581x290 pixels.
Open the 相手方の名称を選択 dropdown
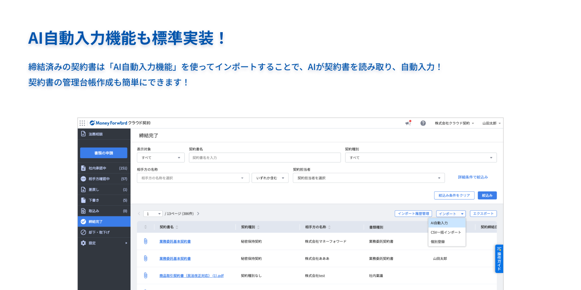(193, 178)
